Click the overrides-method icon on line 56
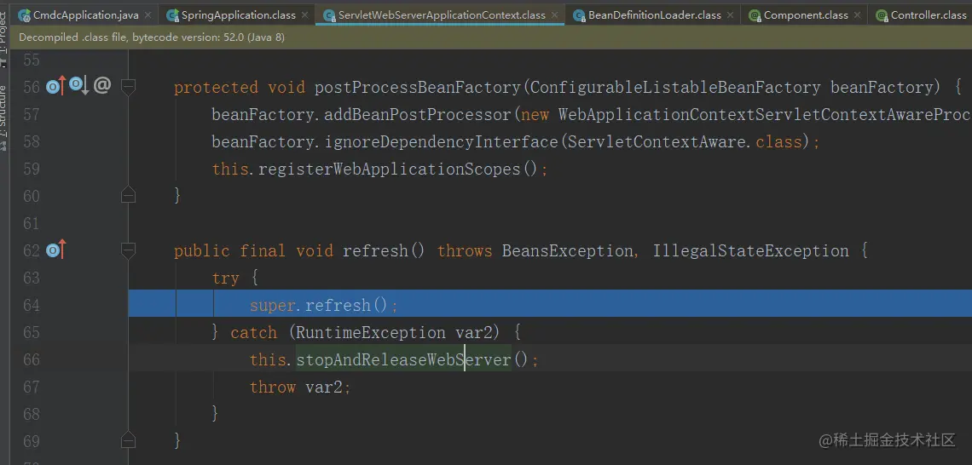Image resolution: width=972 pixels, height=465 pixels. point(55,87)
